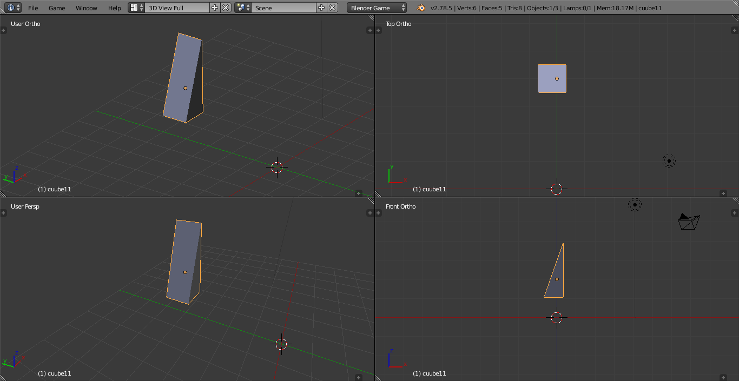The image size is (739, 381).
Task: Open the screen layout browse icon
Action: [x=137, y=8]
